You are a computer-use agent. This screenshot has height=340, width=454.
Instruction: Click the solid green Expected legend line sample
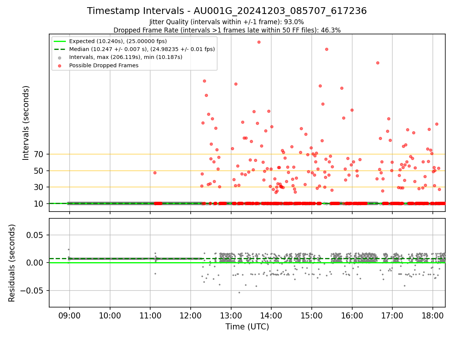(60, 41)
